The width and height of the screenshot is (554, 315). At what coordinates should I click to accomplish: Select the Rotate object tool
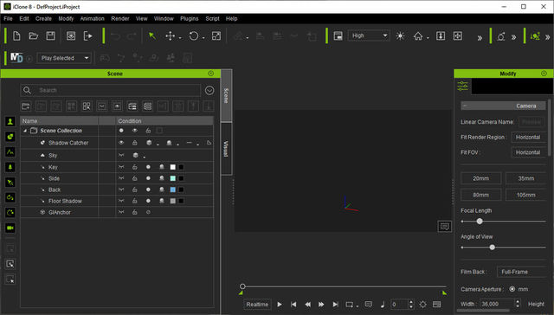coord(194,35)
